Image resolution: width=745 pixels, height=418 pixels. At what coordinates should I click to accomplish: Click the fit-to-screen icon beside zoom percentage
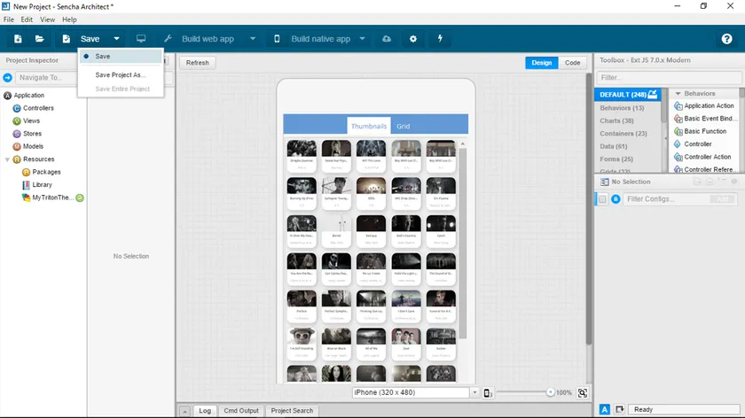pos(583,392)
